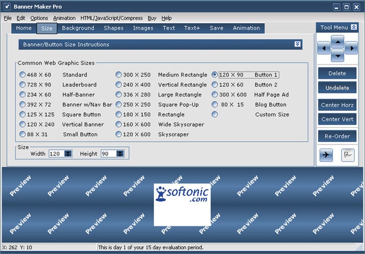Viewport: 365px width, 254px height.
Task: Choose 234 X 60 Half-Banner option
Action: pyautogui.click(x=23, y=95)
